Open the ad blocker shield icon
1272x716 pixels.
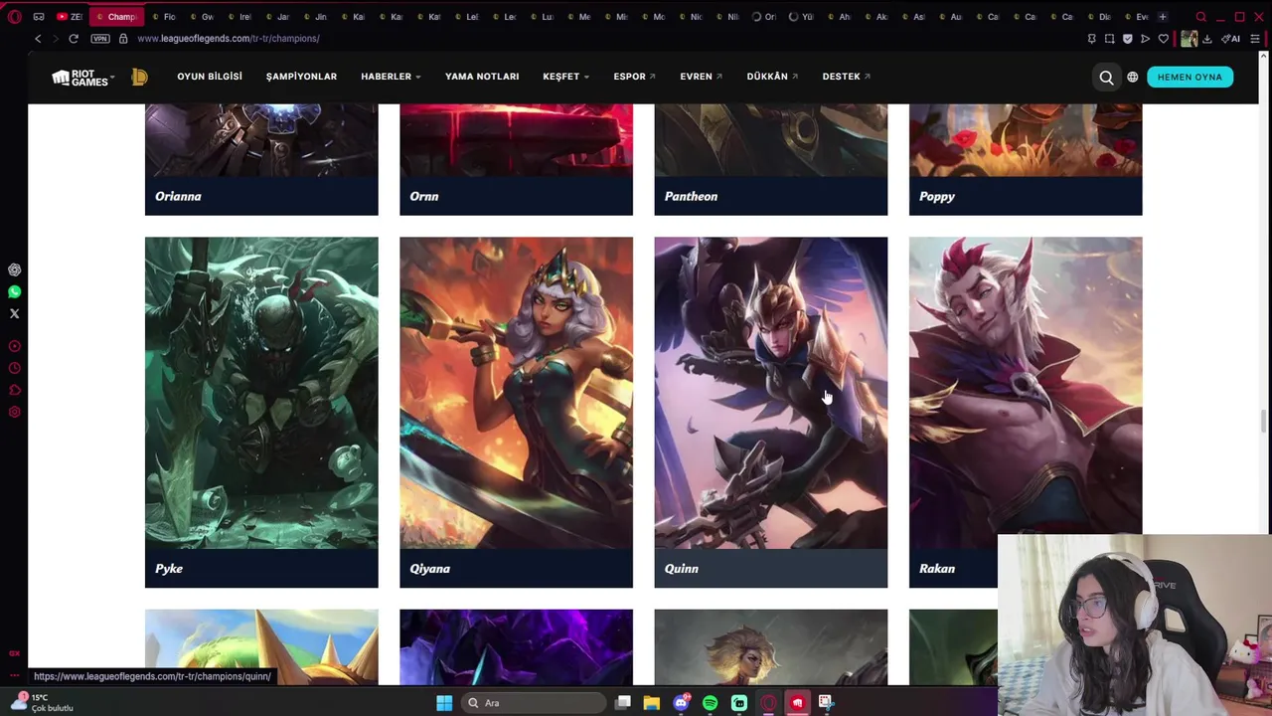coord(1127,39)
